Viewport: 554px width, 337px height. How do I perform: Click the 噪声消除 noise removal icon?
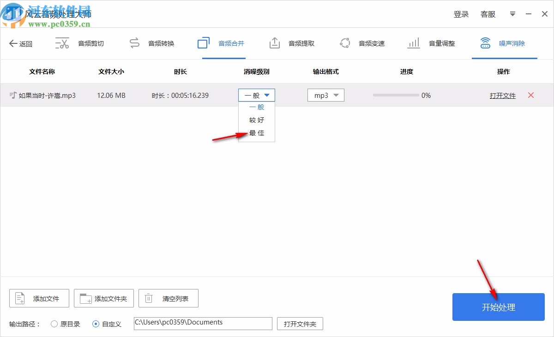pyautogui.click(x=485, y=42)
